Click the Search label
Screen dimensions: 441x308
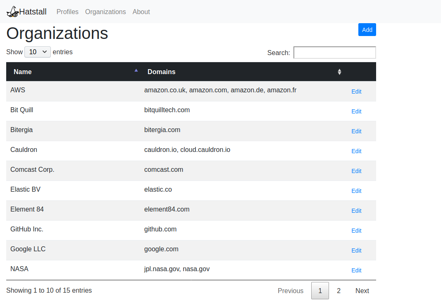(x=279, y=53)
